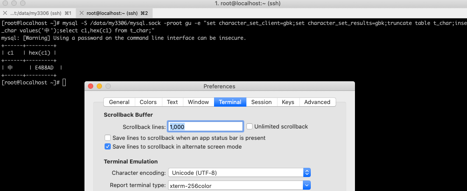Open the Colors preferences tab
The height and width of the screenshot is (191, 467).
click(148, 102)
